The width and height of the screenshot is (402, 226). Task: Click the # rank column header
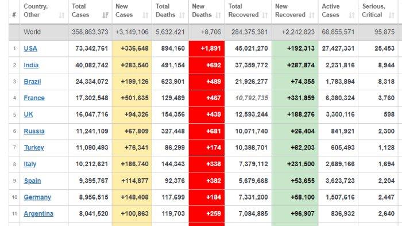click(x=14, y=14)
